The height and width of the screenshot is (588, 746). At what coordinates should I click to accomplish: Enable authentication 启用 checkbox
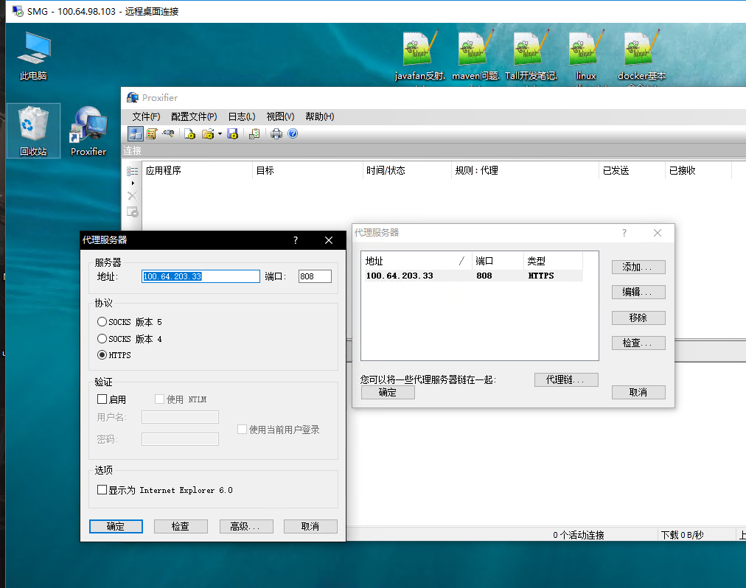(x=102, y=399)
